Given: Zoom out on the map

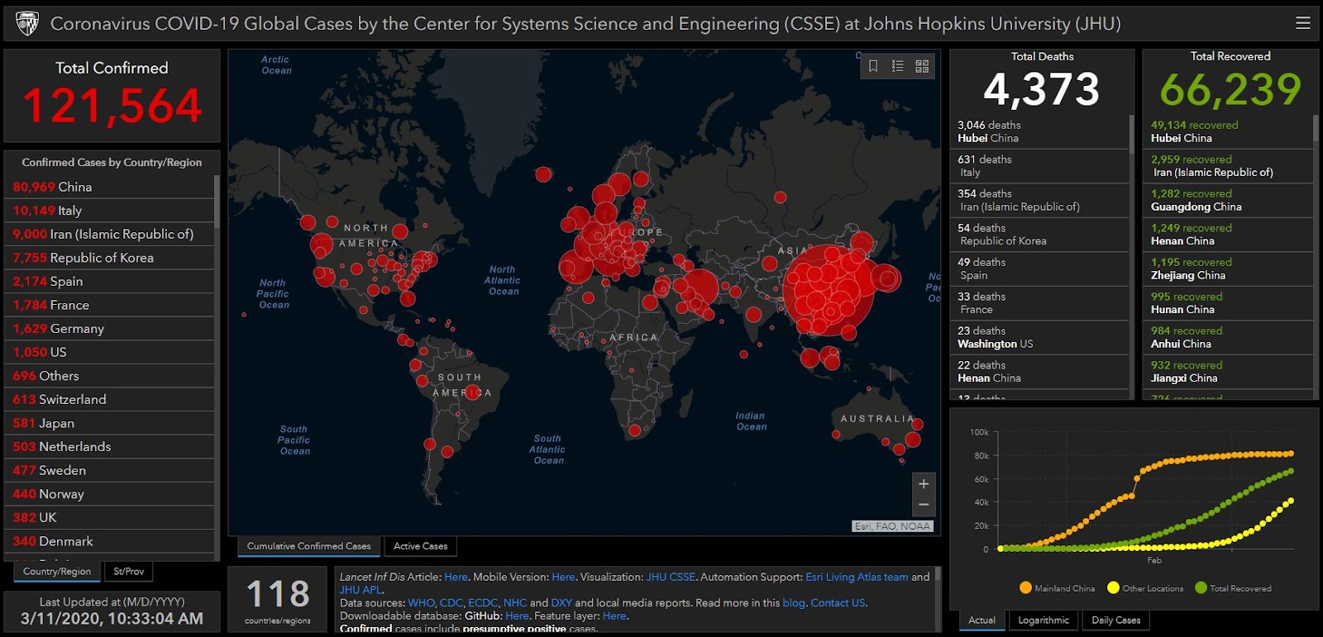Looking at the screenshot, I should tap(924, 505).
